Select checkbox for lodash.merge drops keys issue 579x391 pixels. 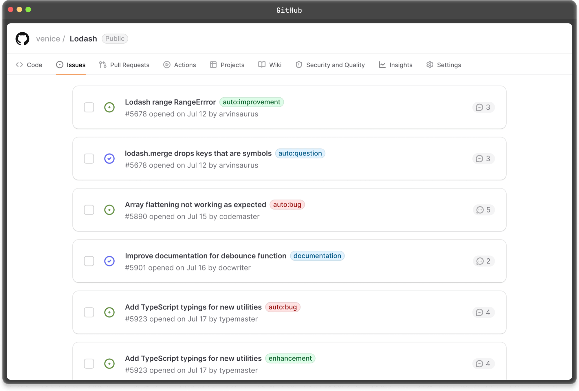click(89, 159)
